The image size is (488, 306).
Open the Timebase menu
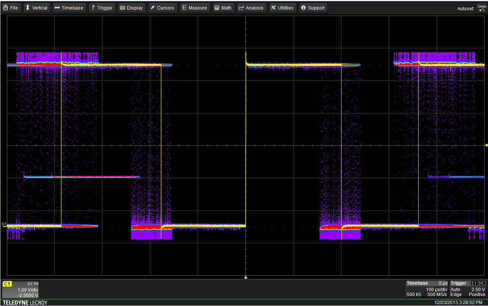(69, 8)
